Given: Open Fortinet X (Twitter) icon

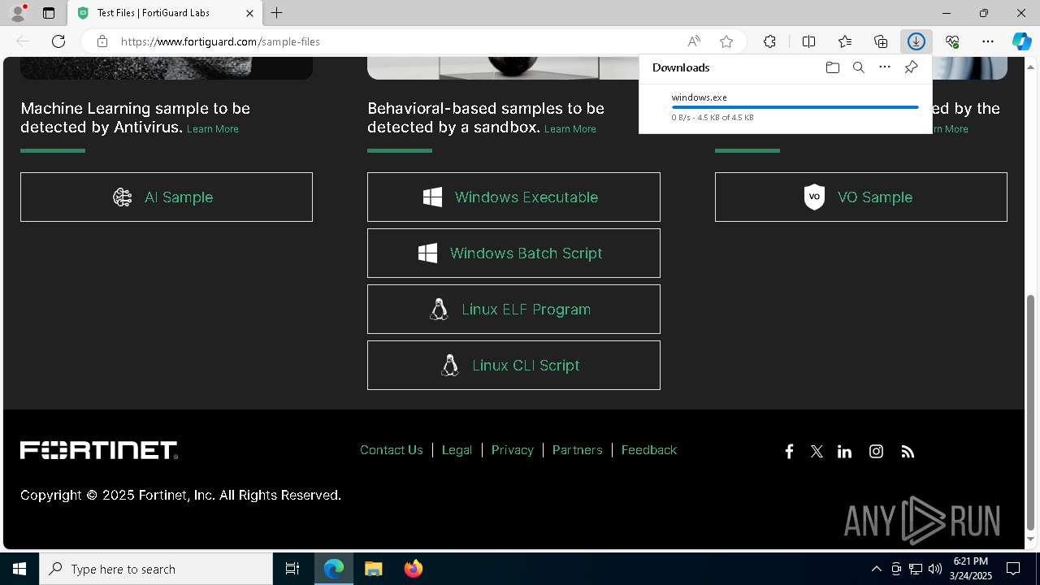Looking at the screenshot, I should point(817,452).
